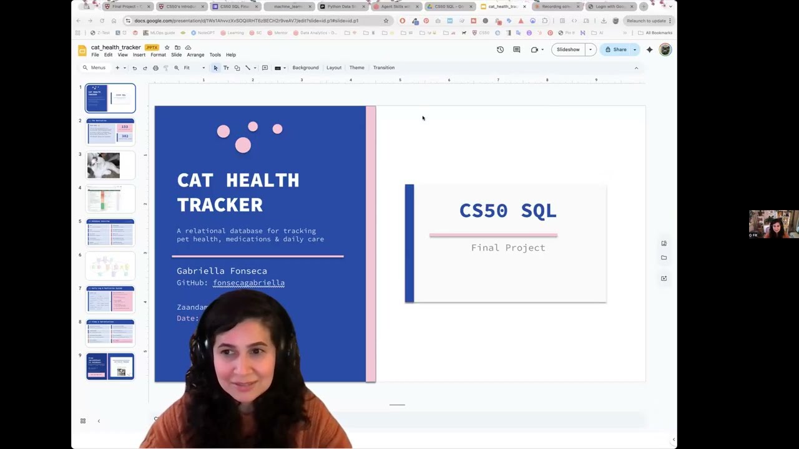
Task: Open the Format menu
Action: [x=158, y=55]
